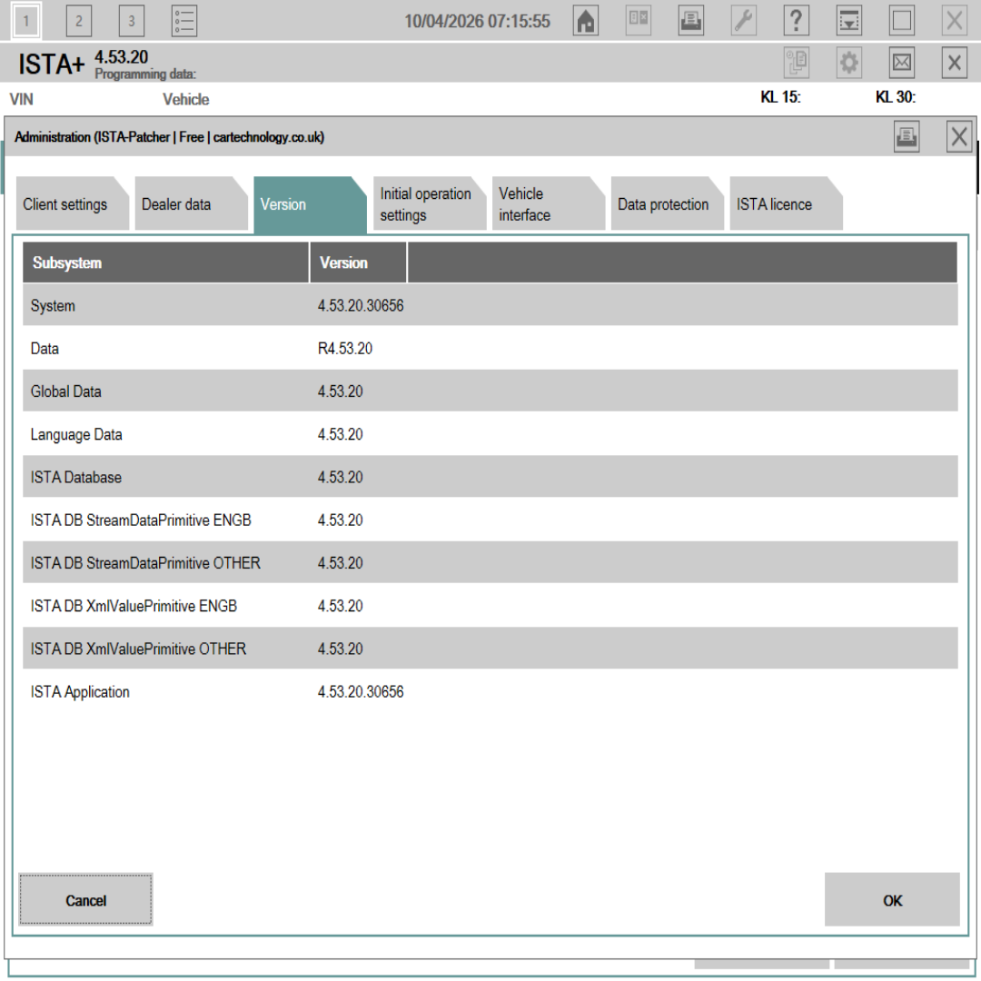
Task: Open the help question mark icon
Action: tap(796, 21)
